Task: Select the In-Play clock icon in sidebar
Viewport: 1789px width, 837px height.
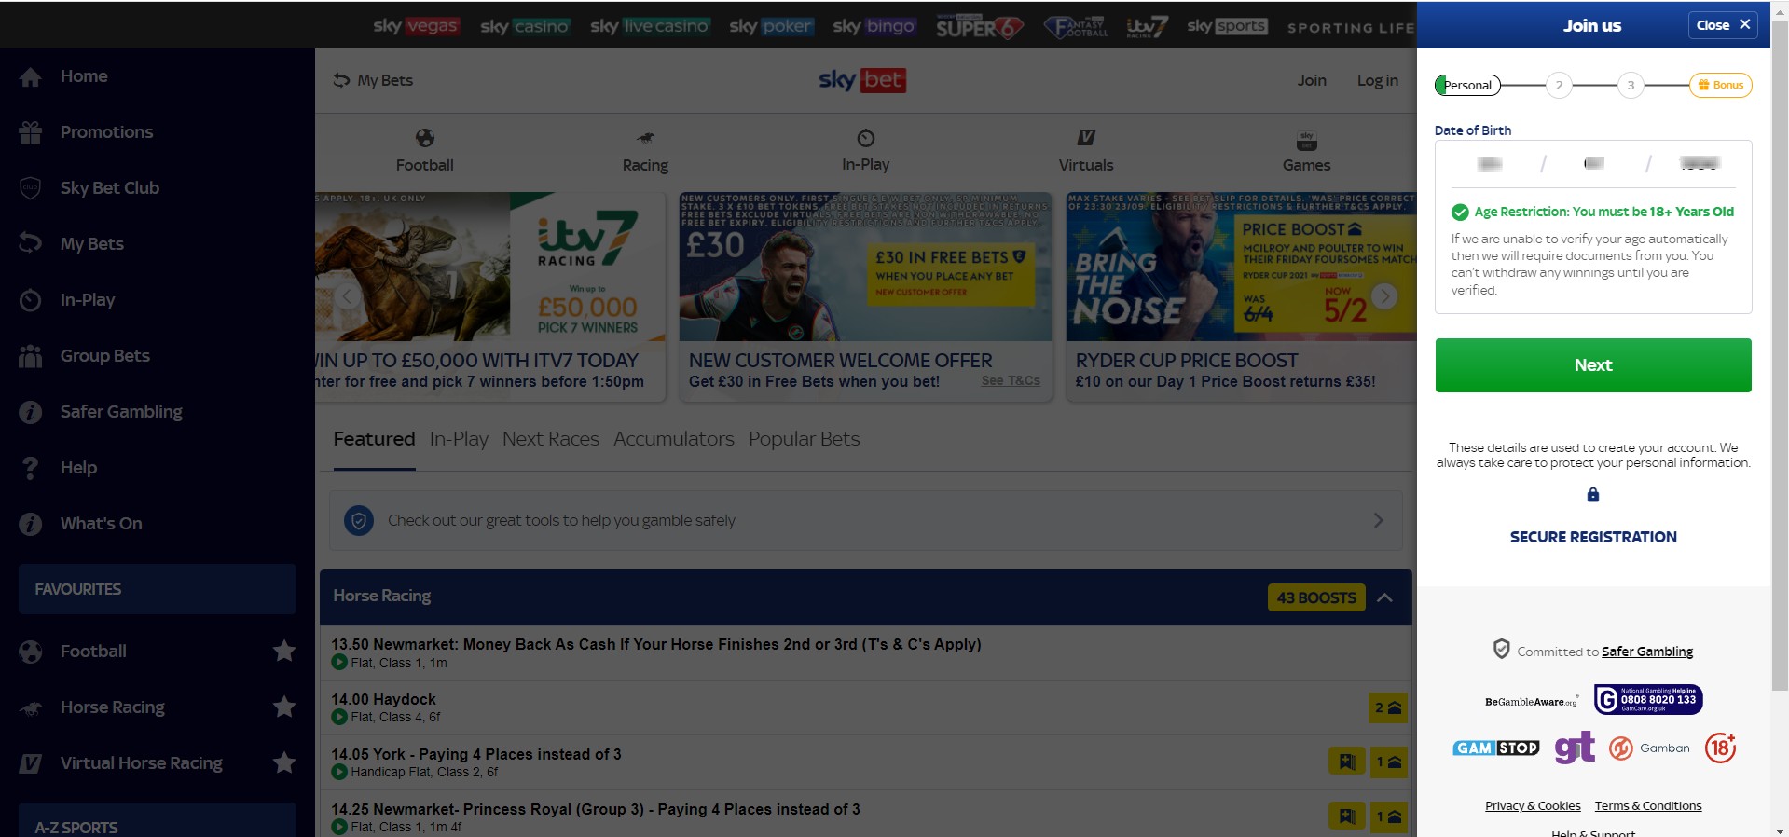Action: [x=30, y=300]
